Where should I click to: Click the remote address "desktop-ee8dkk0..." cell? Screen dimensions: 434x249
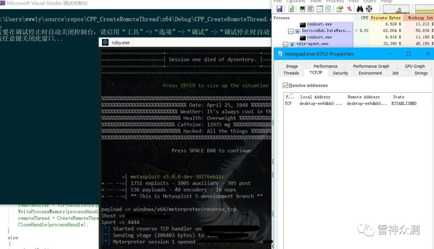coord(367,104)
